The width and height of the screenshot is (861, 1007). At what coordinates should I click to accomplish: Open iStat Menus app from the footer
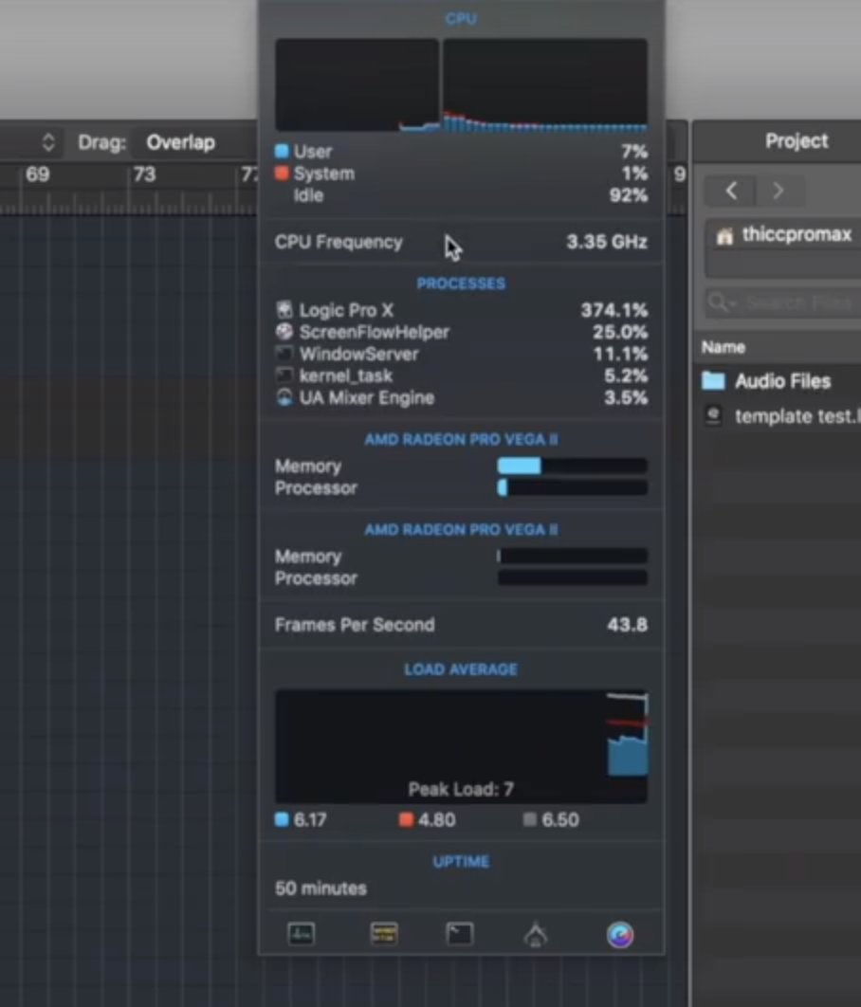(x=619, y=934)
